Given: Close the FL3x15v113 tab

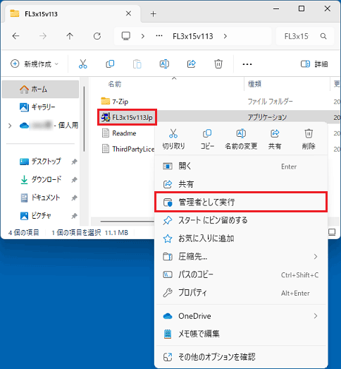Looking at the screenshot, I should coord(128,13).
